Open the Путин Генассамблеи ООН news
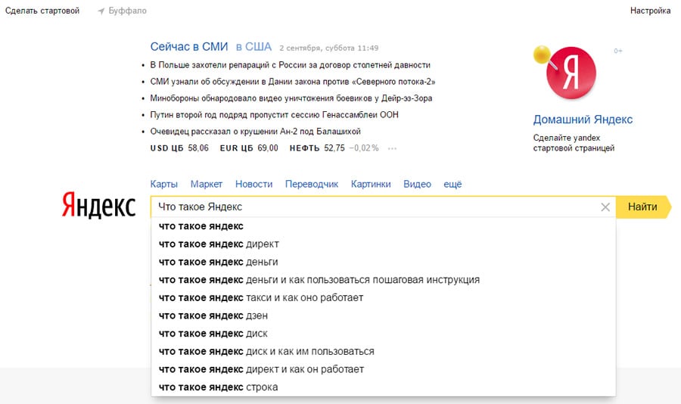Image resolution: width=681 pixels, height=404 pixels. 274,115
